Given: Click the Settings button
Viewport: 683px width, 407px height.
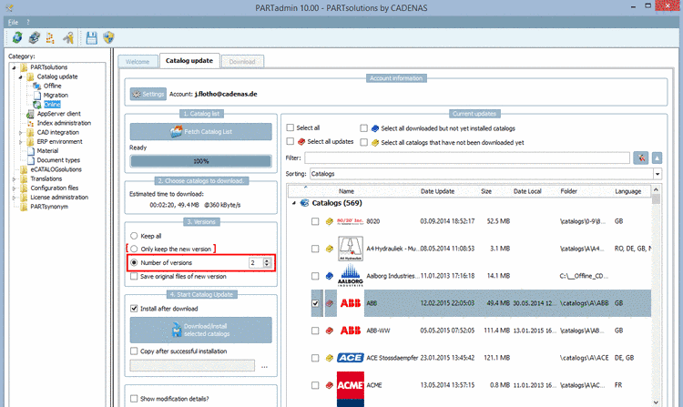Looking at the screenshot, I should (x=148, y=94).
